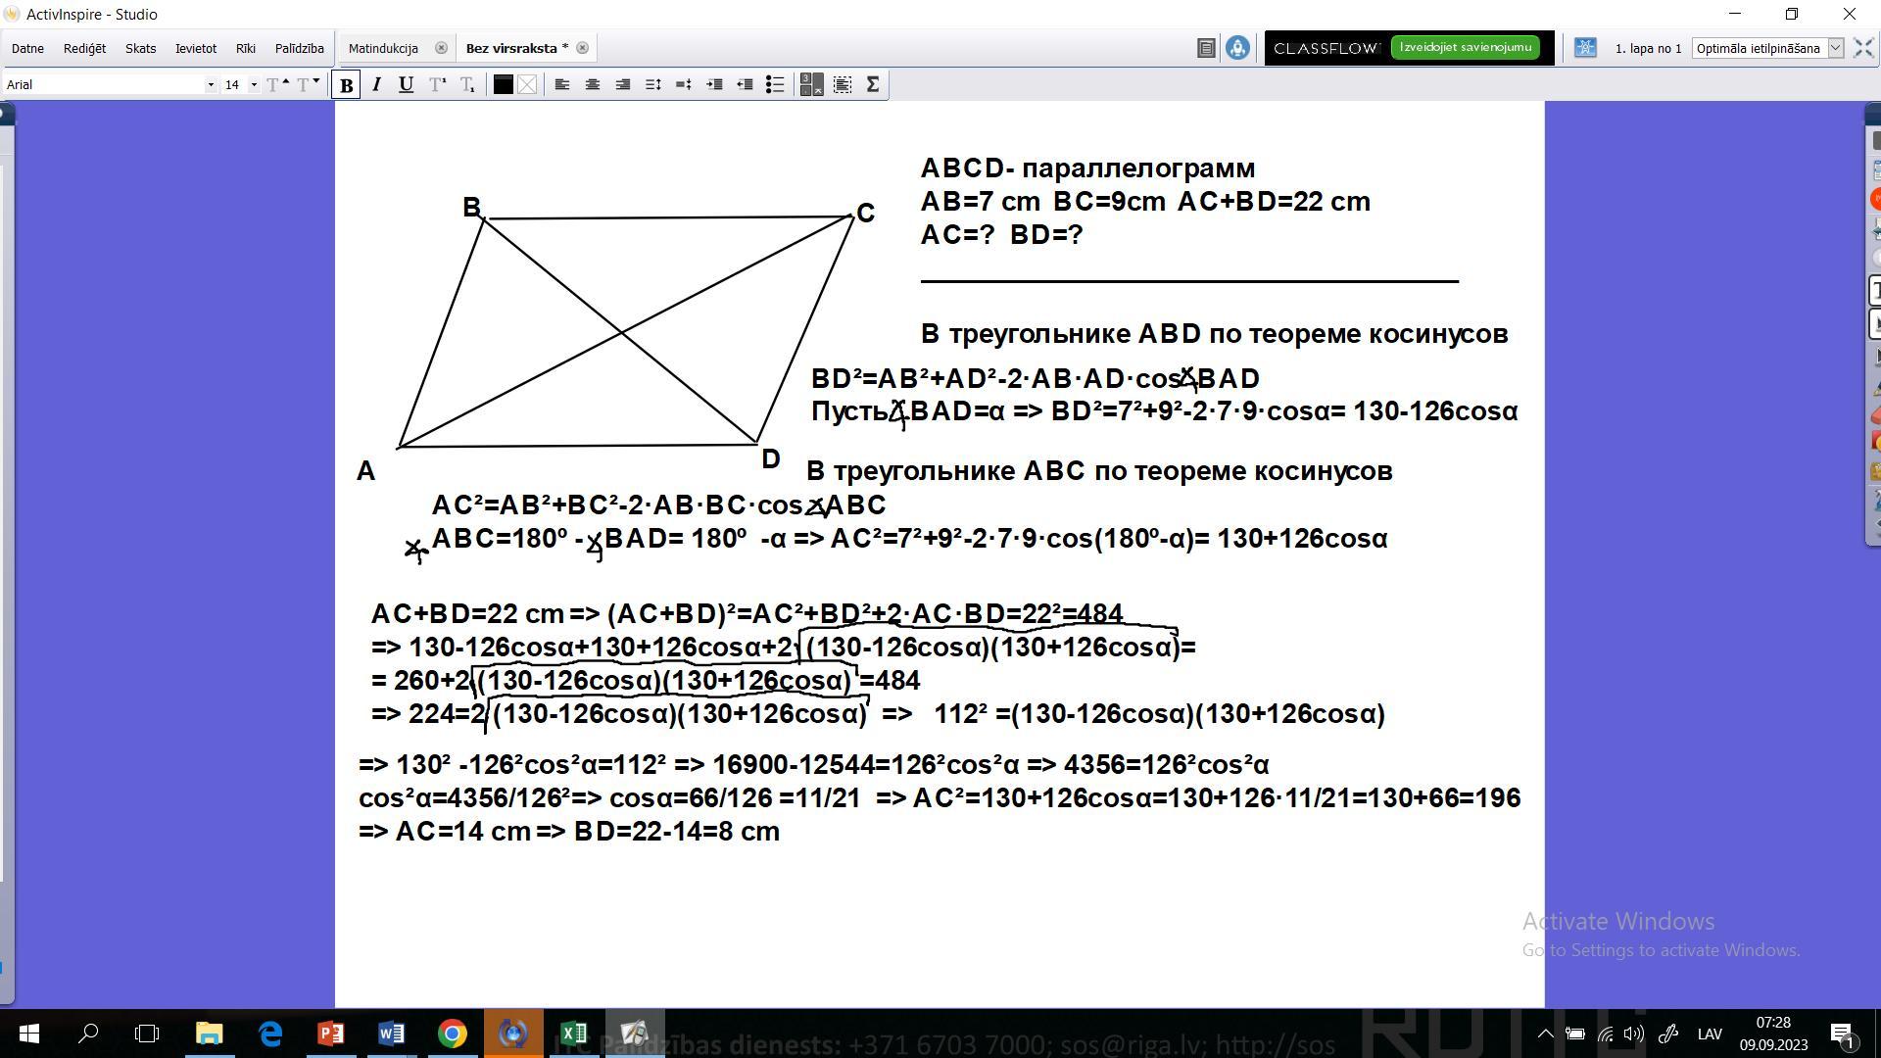Open Task View on the taskbar
Screen dimensions: 1881x1058
(x=147, y=1034)
